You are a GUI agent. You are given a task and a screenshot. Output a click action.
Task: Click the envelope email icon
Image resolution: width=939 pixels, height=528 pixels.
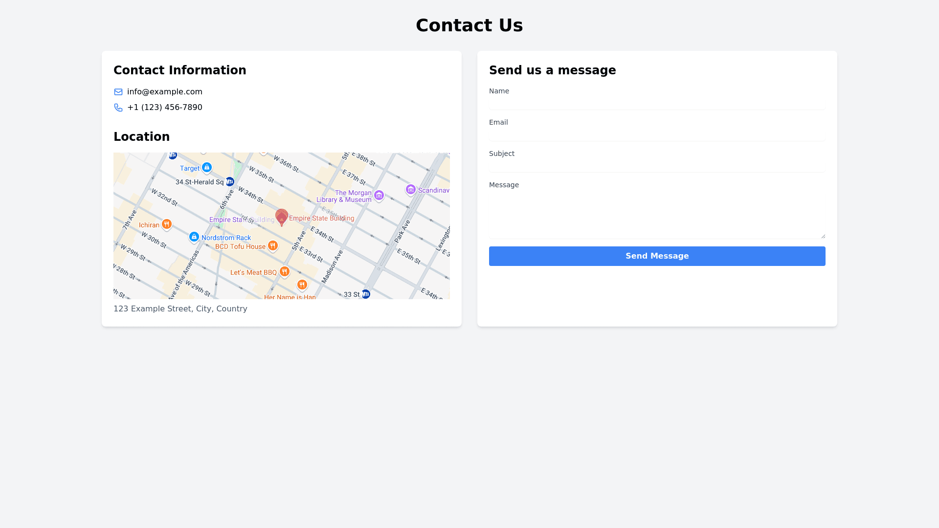(118, 92)
